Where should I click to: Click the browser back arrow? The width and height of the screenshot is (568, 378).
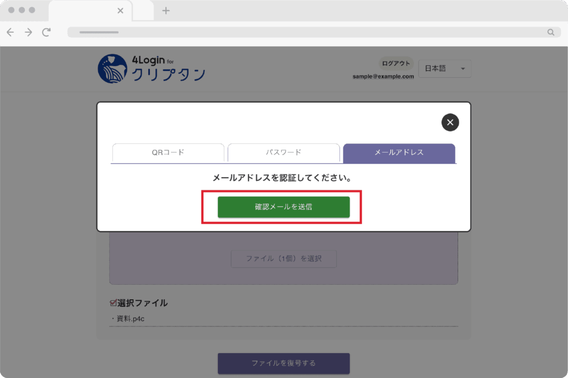point(10,32)
